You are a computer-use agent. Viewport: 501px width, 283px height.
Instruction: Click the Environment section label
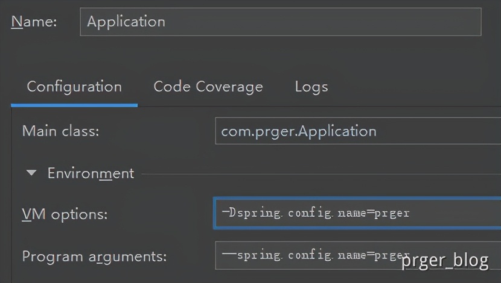click(x=91, y=173)
